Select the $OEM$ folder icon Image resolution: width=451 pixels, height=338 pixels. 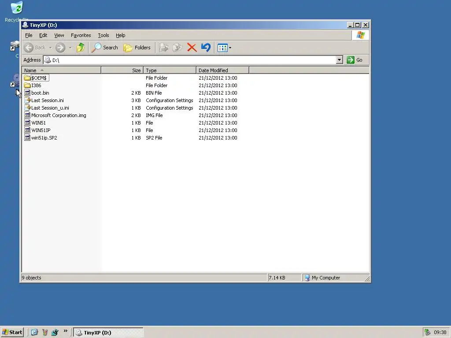point(27,78)
